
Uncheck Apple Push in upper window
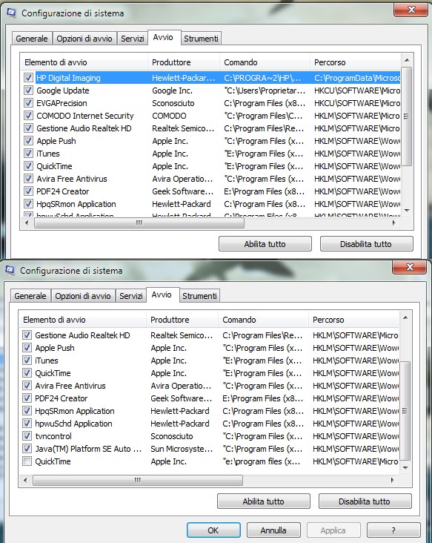click(28, 141)
